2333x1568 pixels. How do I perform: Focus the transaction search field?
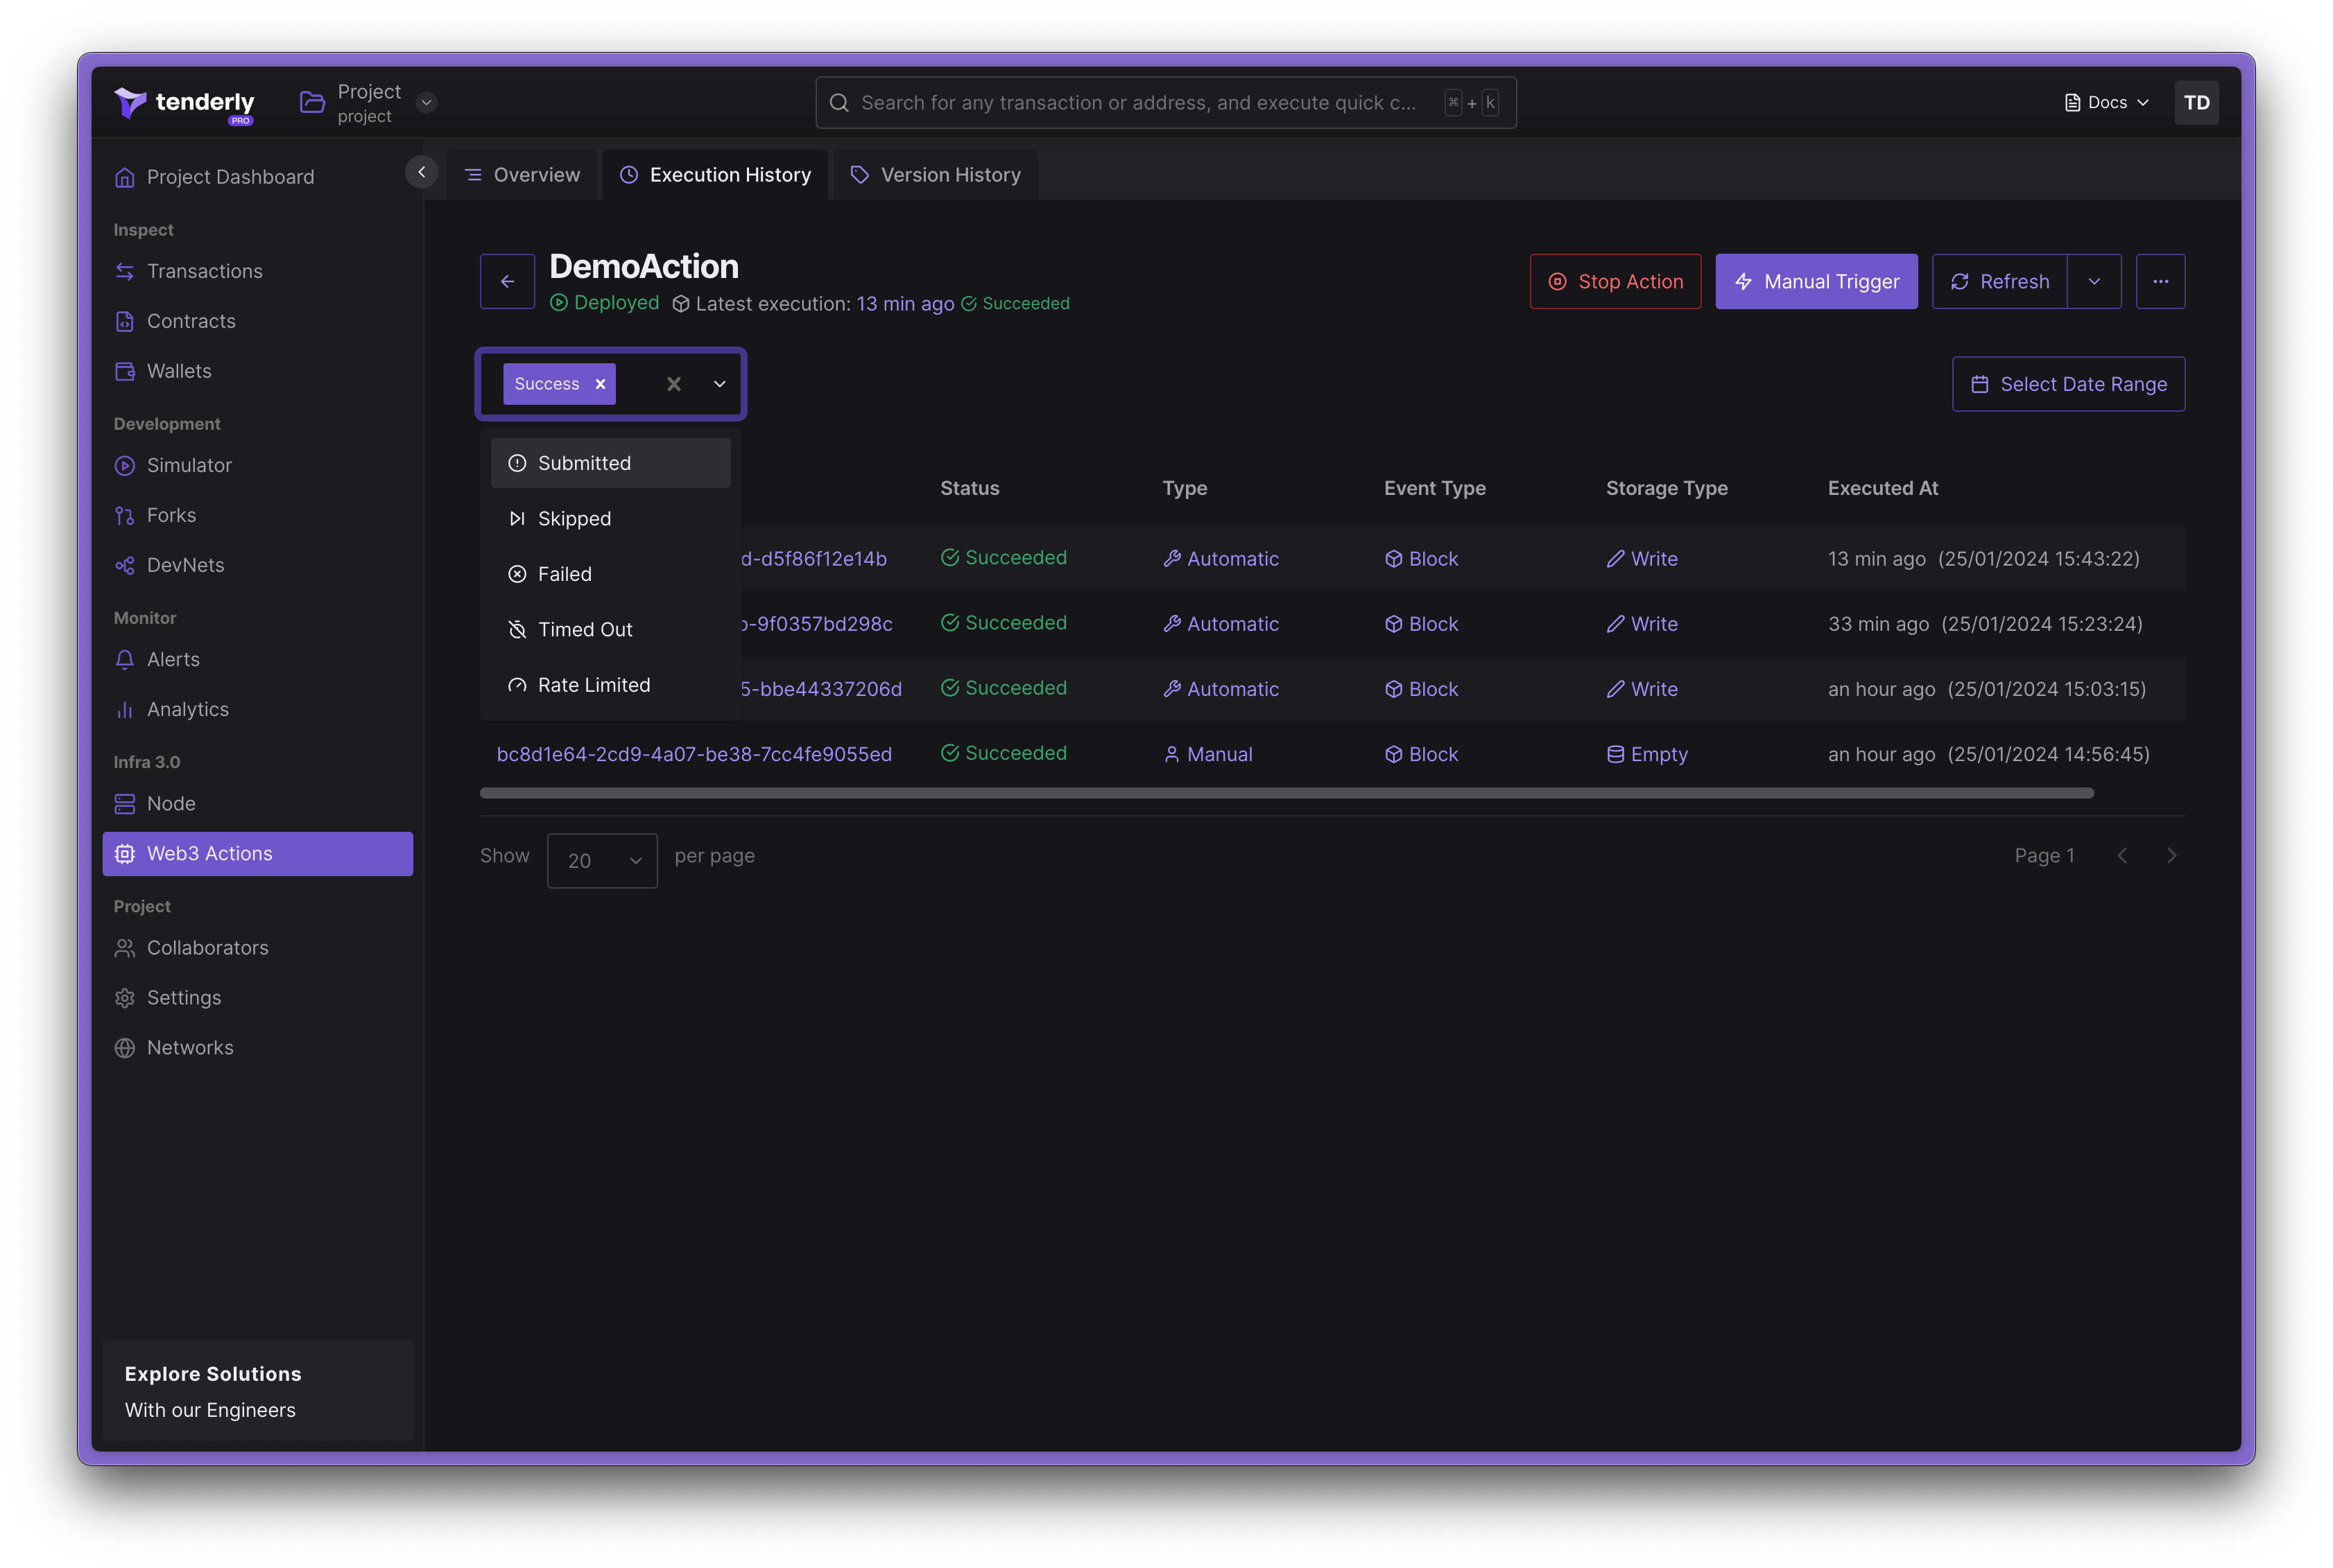1166,102
